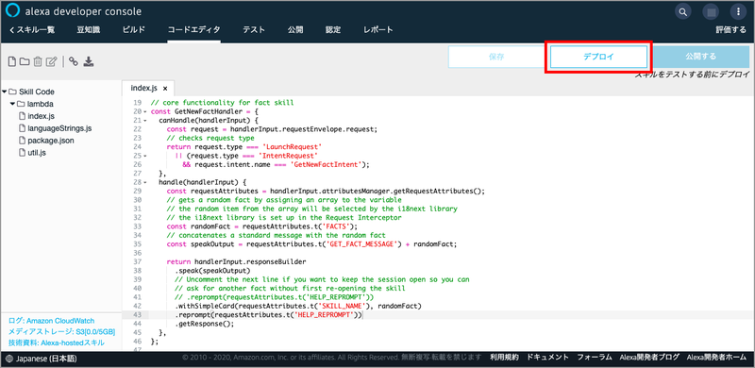Viewport: 755px width, 368px height.
Task: Open search with magnifier icon
Action: click(682, 11)
